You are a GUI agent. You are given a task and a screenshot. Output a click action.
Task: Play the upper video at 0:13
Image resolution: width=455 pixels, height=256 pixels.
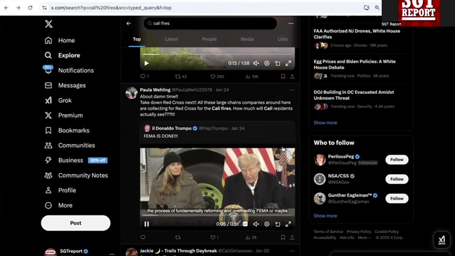(146, 63)
